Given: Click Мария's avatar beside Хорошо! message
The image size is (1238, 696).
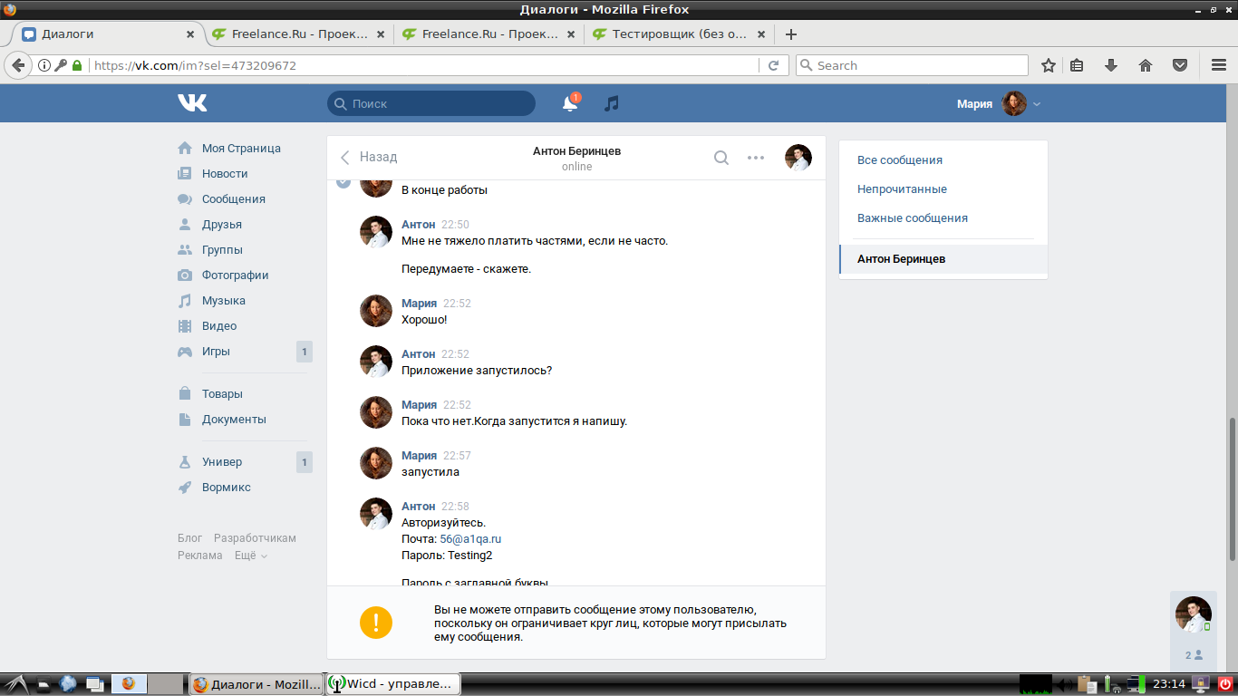Looking at the screenshot, I should click(x=376, y=311).
